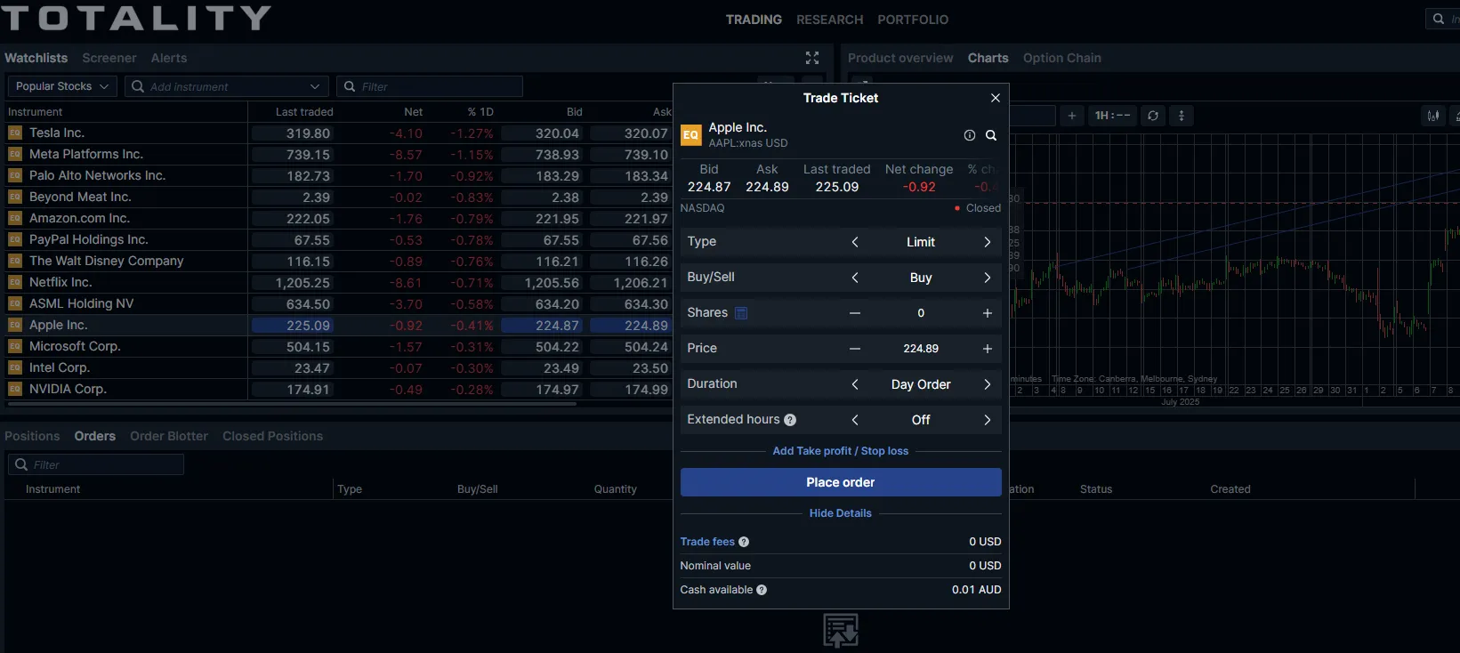
Task: Switch to the Positions tab
Action: pos(32,436)
